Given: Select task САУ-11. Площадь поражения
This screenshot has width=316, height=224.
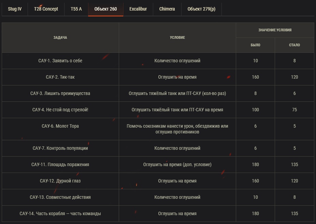Looking at the screenshot, I should (x=60, y=165).
